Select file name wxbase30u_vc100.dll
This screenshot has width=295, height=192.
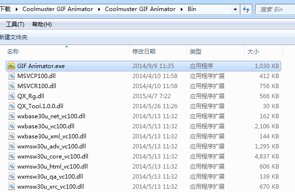point(46,126)
